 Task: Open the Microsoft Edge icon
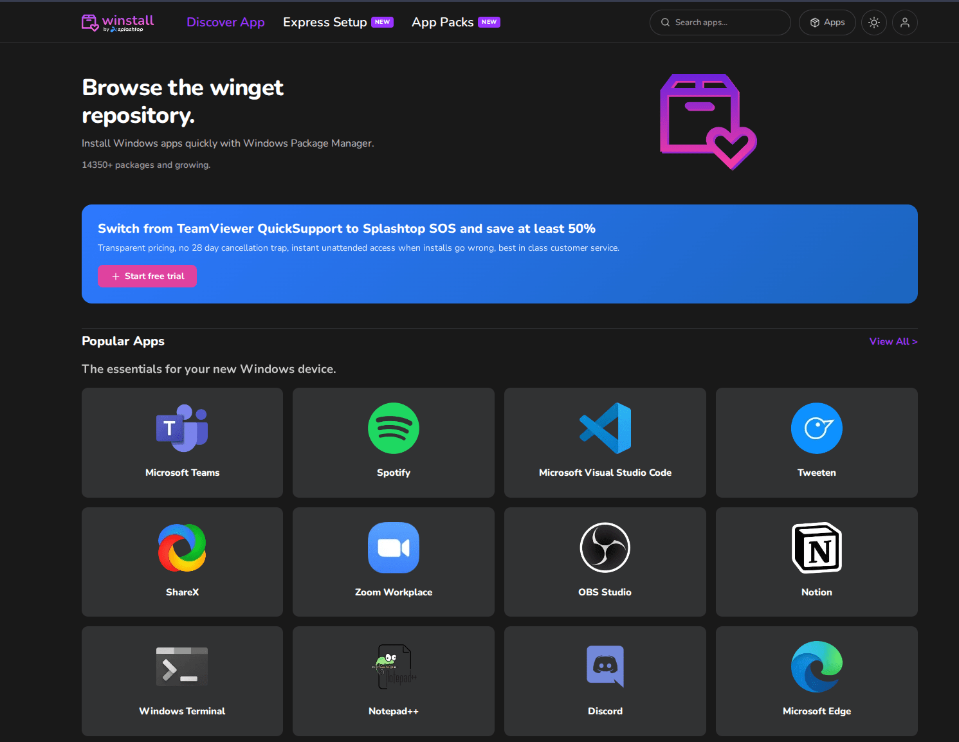tap(817, 667)
